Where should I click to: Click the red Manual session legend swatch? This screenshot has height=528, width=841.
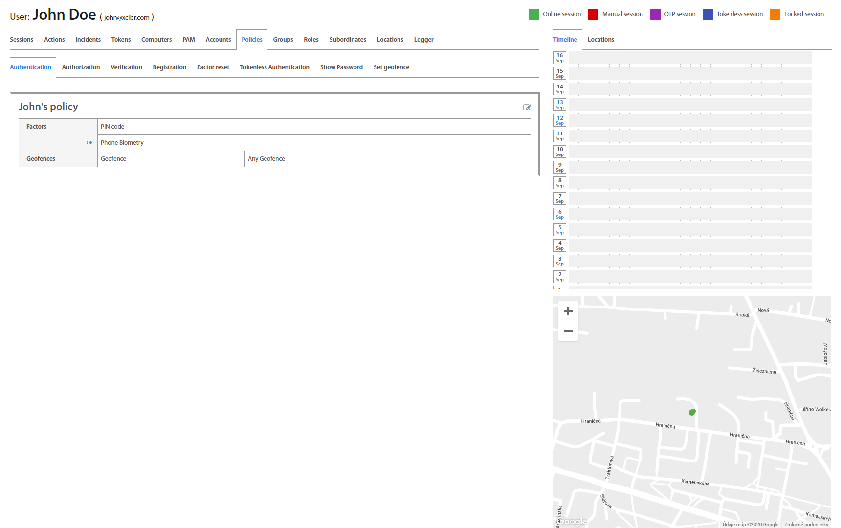[593, 14]
